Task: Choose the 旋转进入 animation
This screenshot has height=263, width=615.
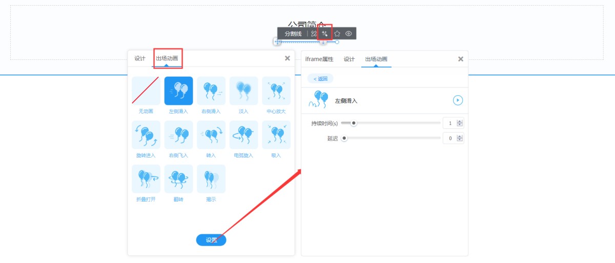Action: pos(146,135)
